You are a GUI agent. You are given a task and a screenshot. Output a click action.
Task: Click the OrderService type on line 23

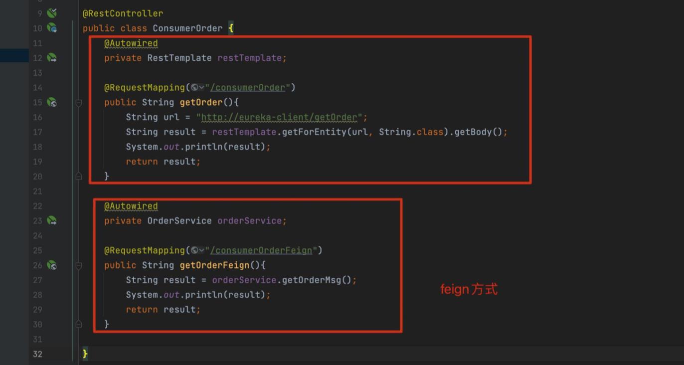pos(179,220)
